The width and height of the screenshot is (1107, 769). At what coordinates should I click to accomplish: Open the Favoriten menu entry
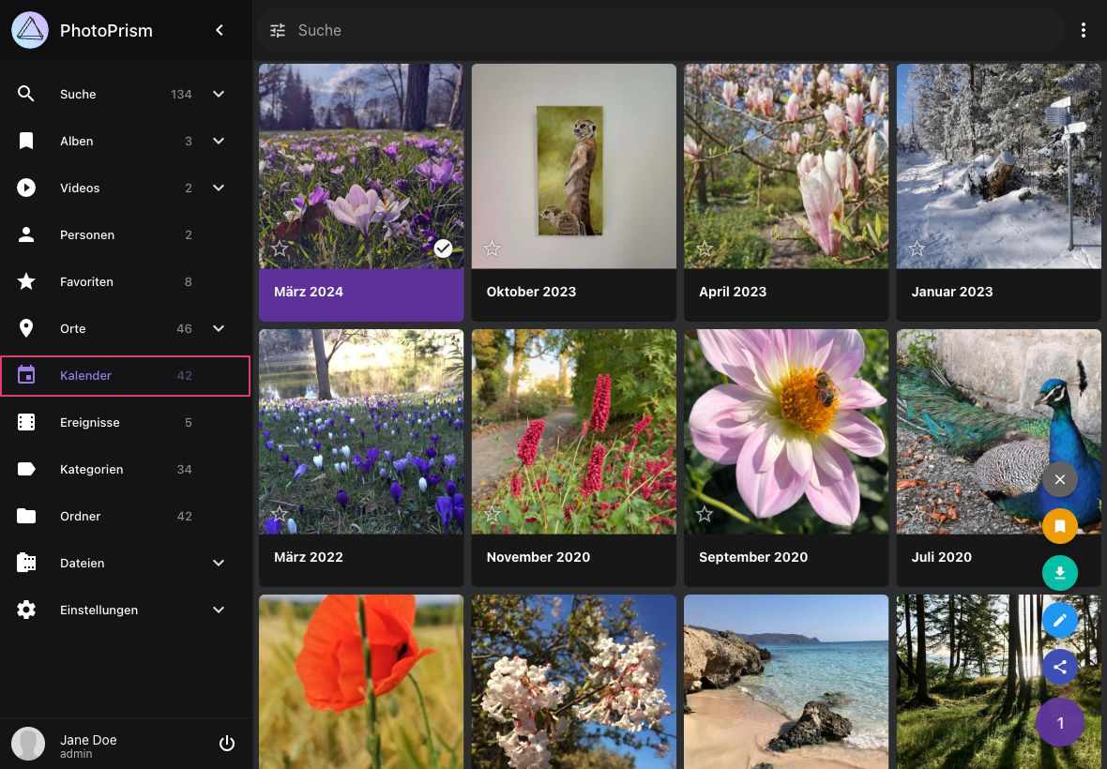point(126,281)
